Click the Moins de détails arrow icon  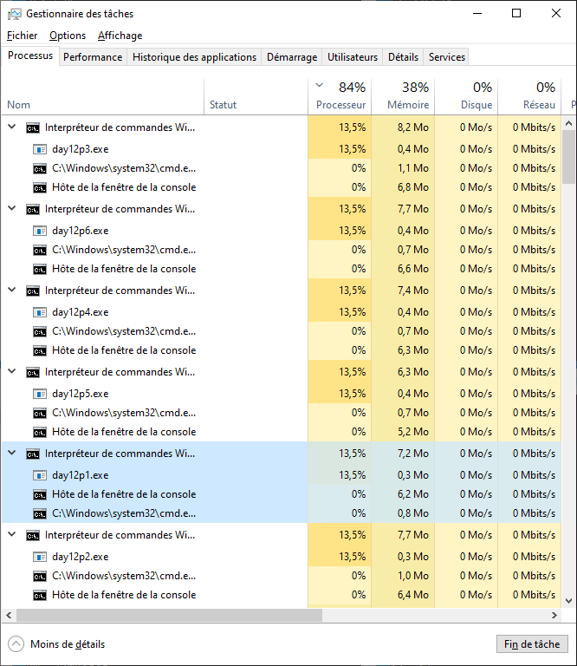[x=16, y=644]
